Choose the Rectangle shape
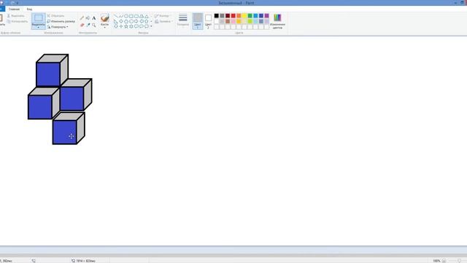The image size is (467, 263). pos(131,16)
